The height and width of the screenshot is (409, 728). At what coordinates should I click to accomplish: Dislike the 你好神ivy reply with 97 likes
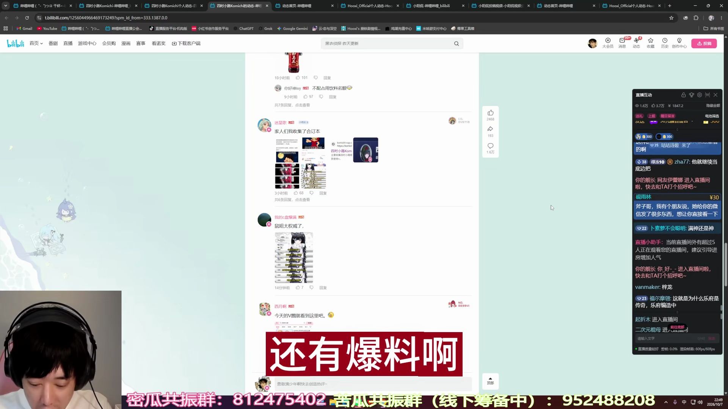[321, 97]
